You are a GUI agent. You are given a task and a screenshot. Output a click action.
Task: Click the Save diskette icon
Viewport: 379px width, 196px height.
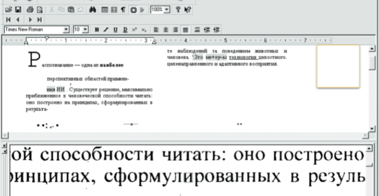click(x=18, y=9)
